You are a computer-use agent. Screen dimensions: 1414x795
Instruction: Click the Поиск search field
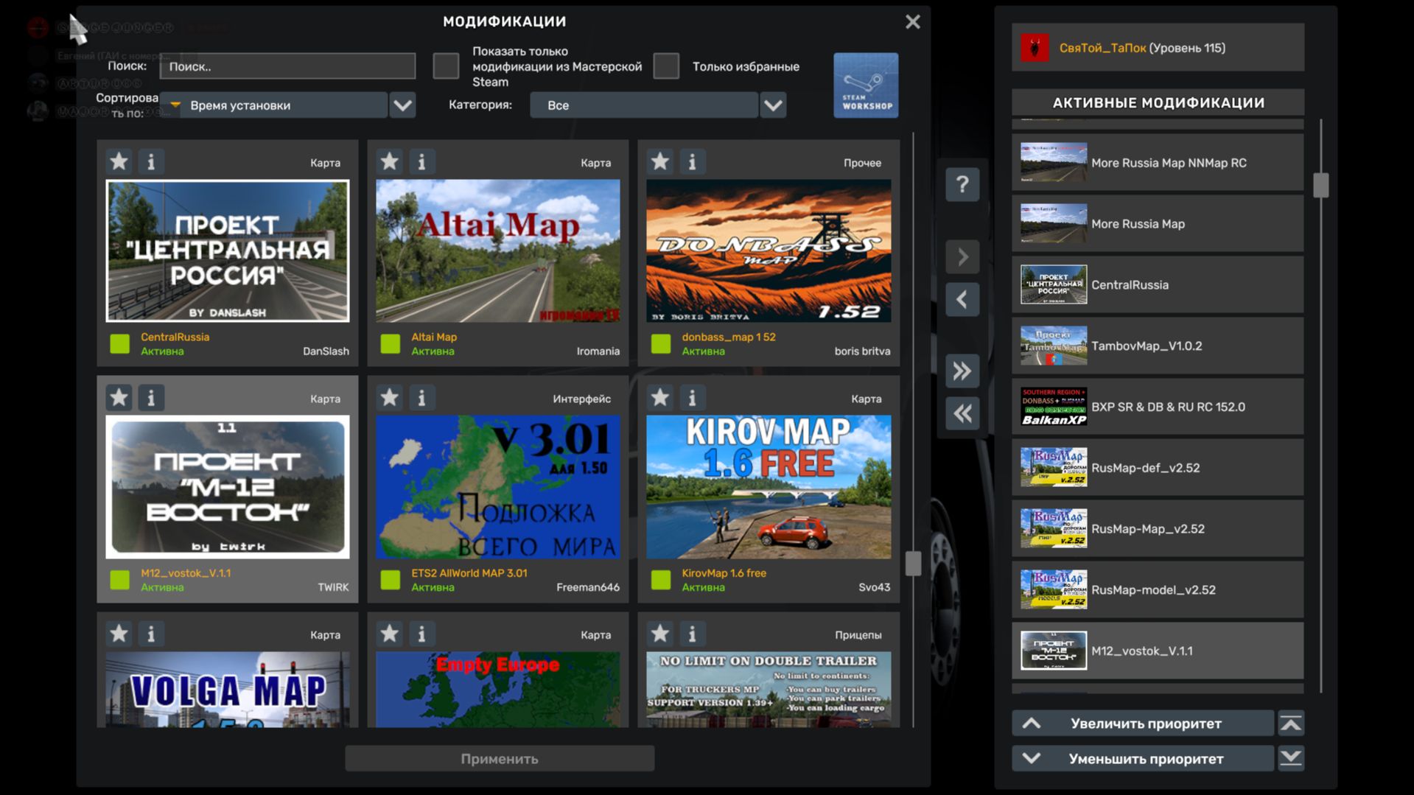point(287,66)
